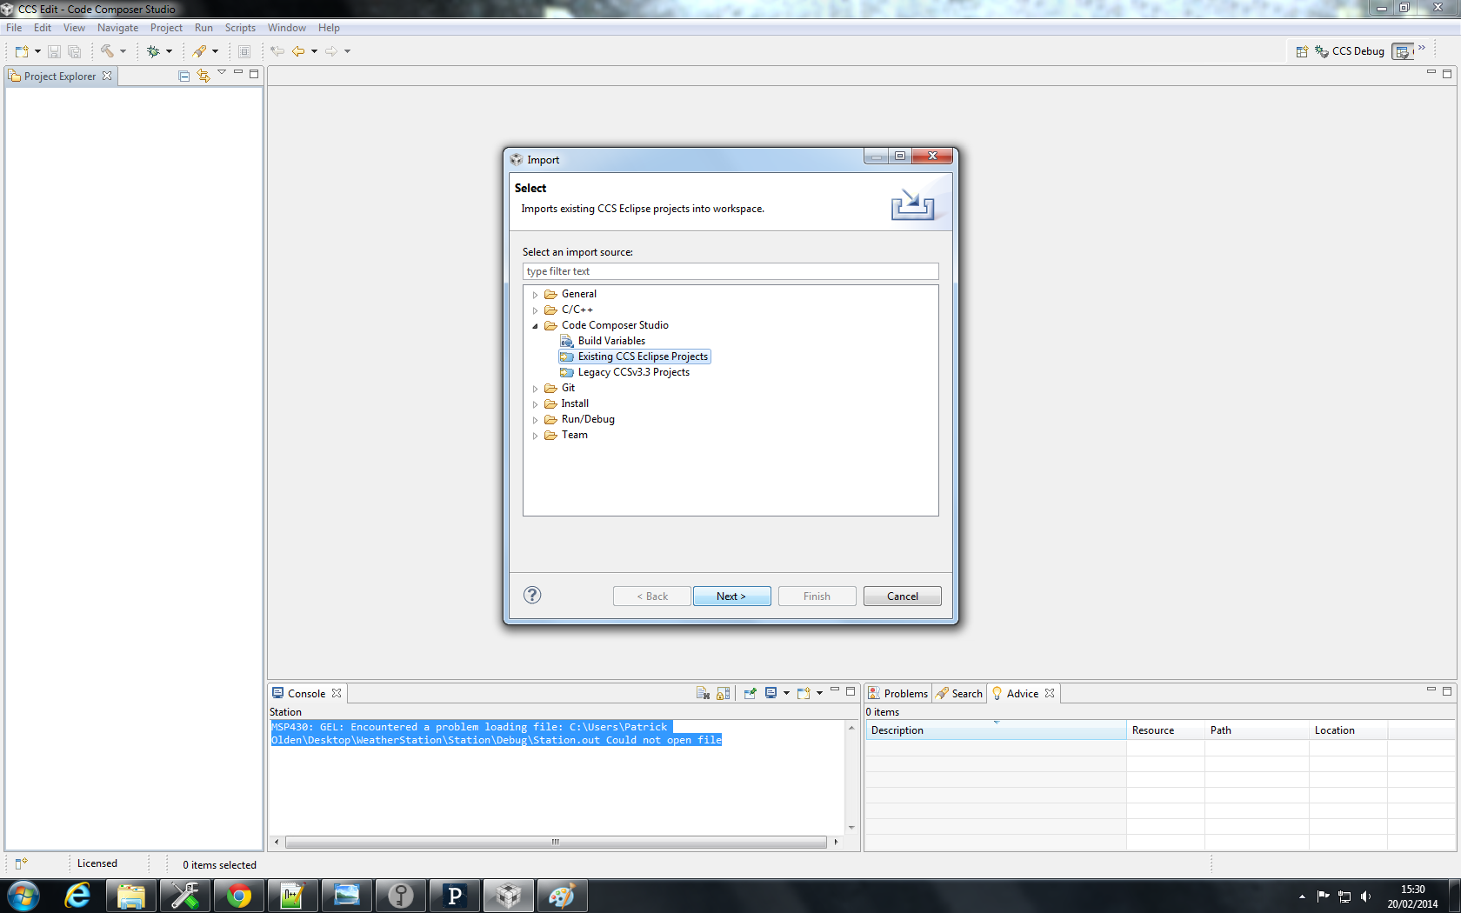Open Google Chrome from taskbar
Image resolution: width=1461 pixels, height=913 pixels.
tap(238, 896)
